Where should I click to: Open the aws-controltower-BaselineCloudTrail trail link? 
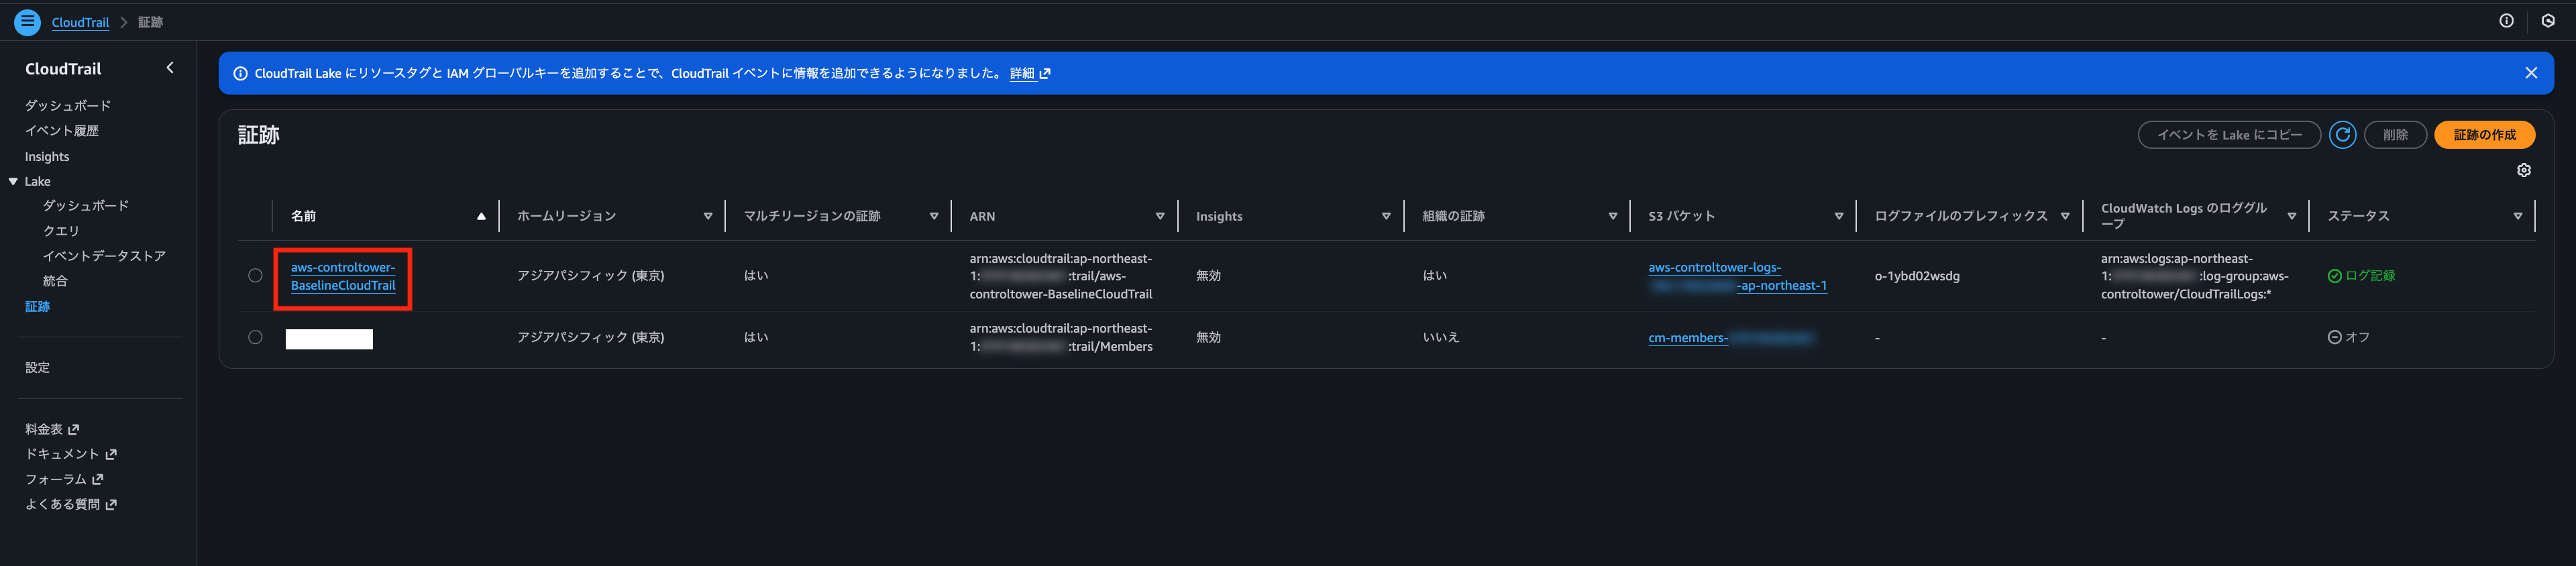343,277
